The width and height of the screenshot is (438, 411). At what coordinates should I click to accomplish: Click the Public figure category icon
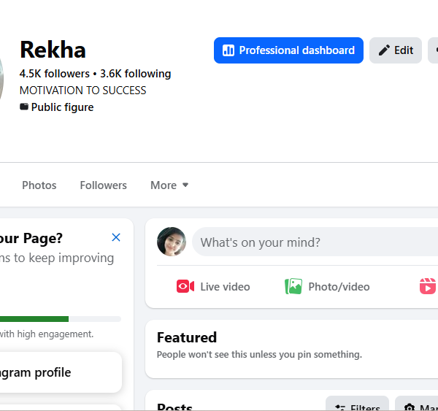[x=24, y=107]
